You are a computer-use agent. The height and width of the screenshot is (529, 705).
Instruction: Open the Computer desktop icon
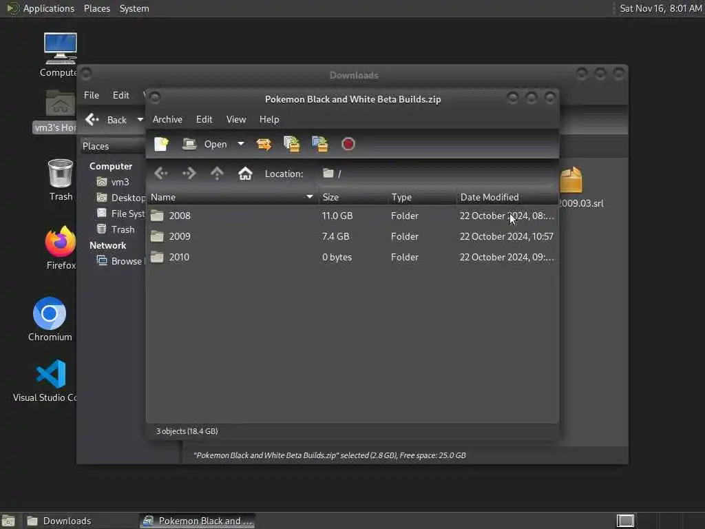(x=60, y=49)
